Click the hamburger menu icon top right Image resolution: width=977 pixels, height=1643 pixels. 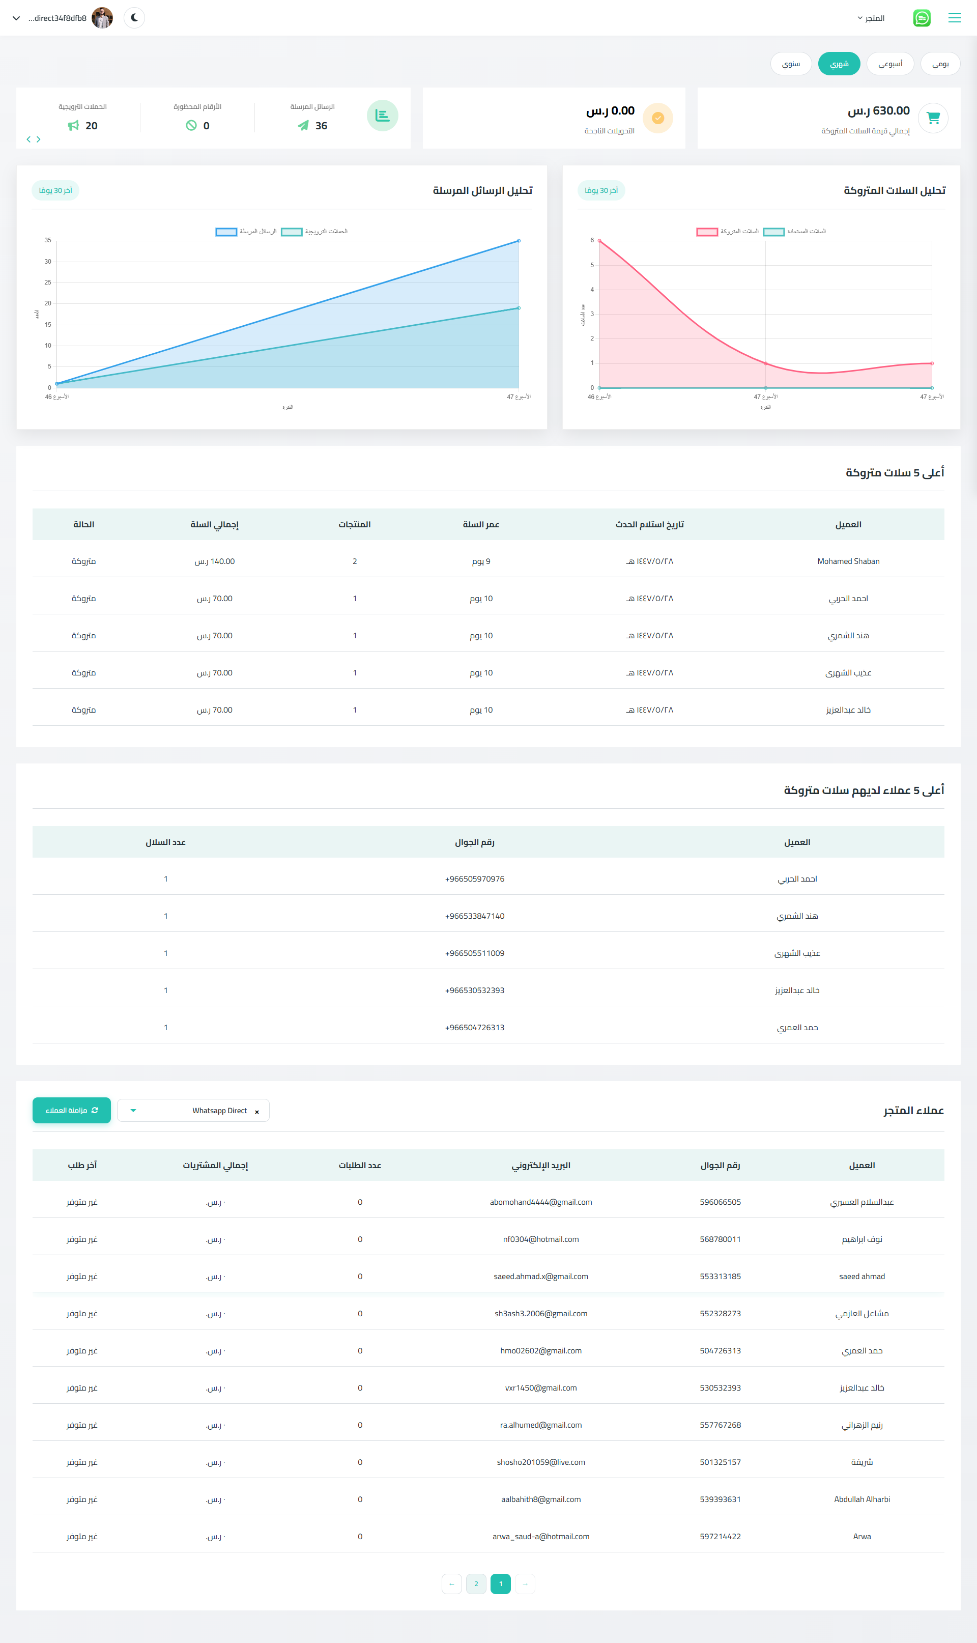(955, 18)
